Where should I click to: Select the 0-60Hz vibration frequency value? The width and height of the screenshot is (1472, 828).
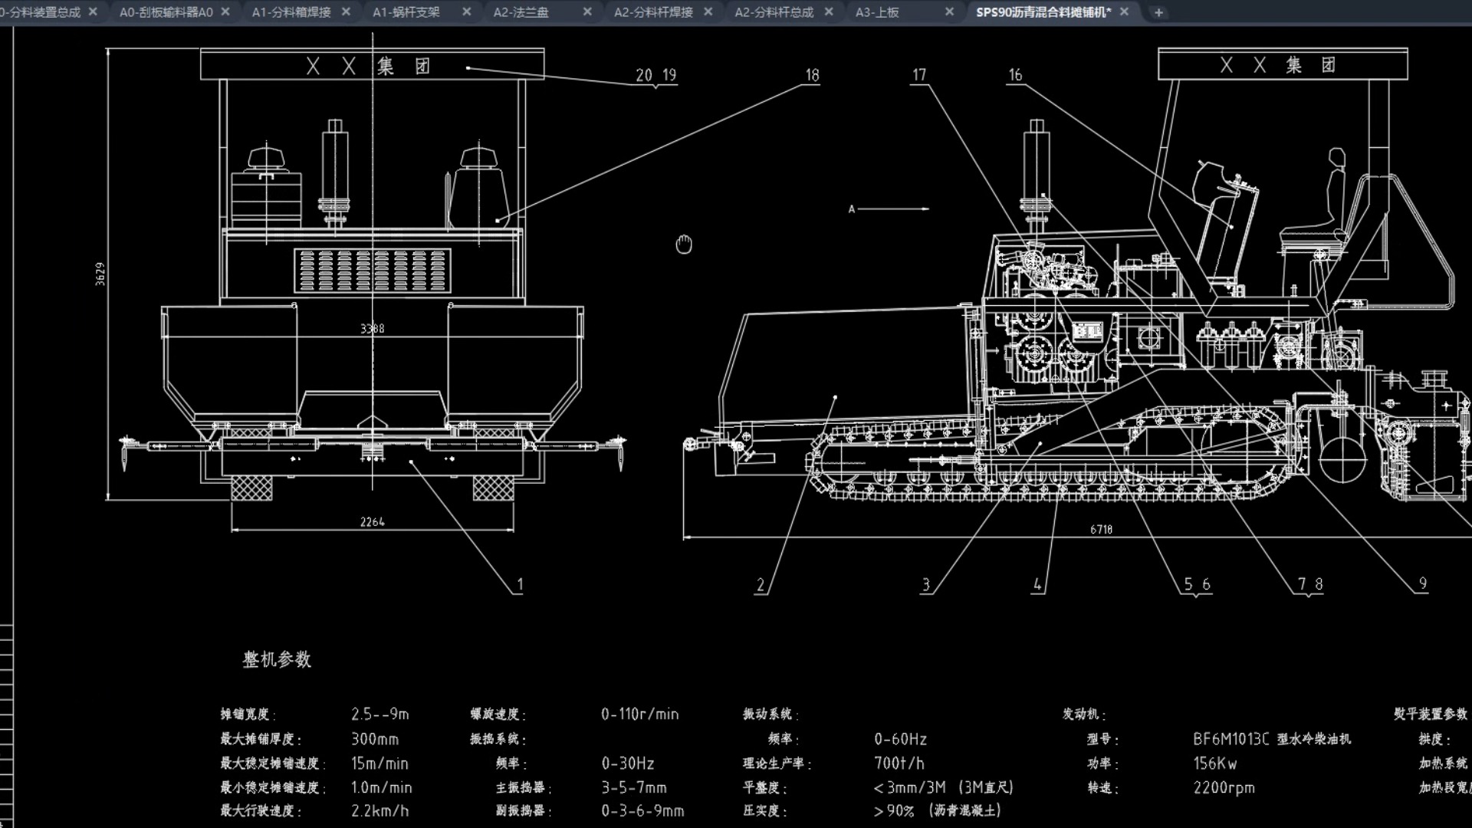click(x=901, y=740)
